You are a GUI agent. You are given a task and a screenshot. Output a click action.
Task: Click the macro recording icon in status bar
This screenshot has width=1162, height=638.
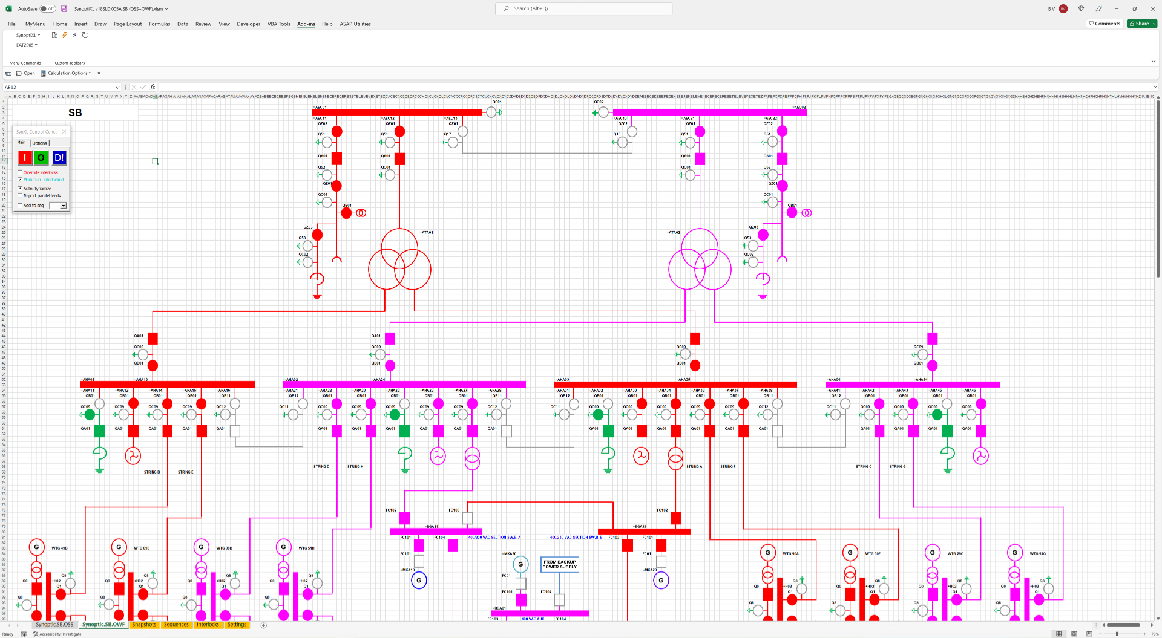pos(24,634)
